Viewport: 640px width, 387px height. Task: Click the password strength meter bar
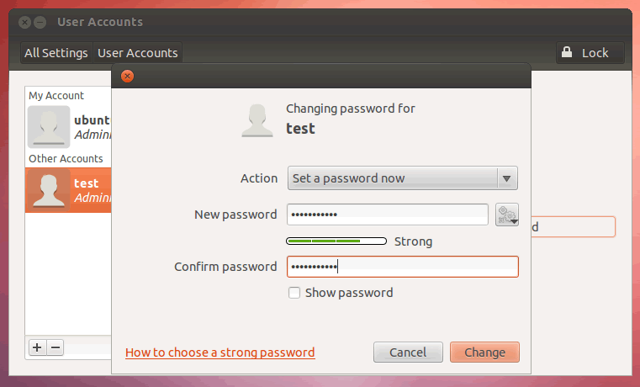336,241
